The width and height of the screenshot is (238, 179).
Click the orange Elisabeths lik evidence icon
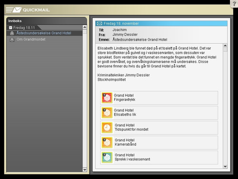click(107, 113)
